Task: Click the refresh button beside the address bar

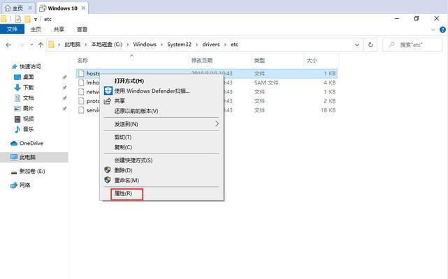Action: click(370, 45)
